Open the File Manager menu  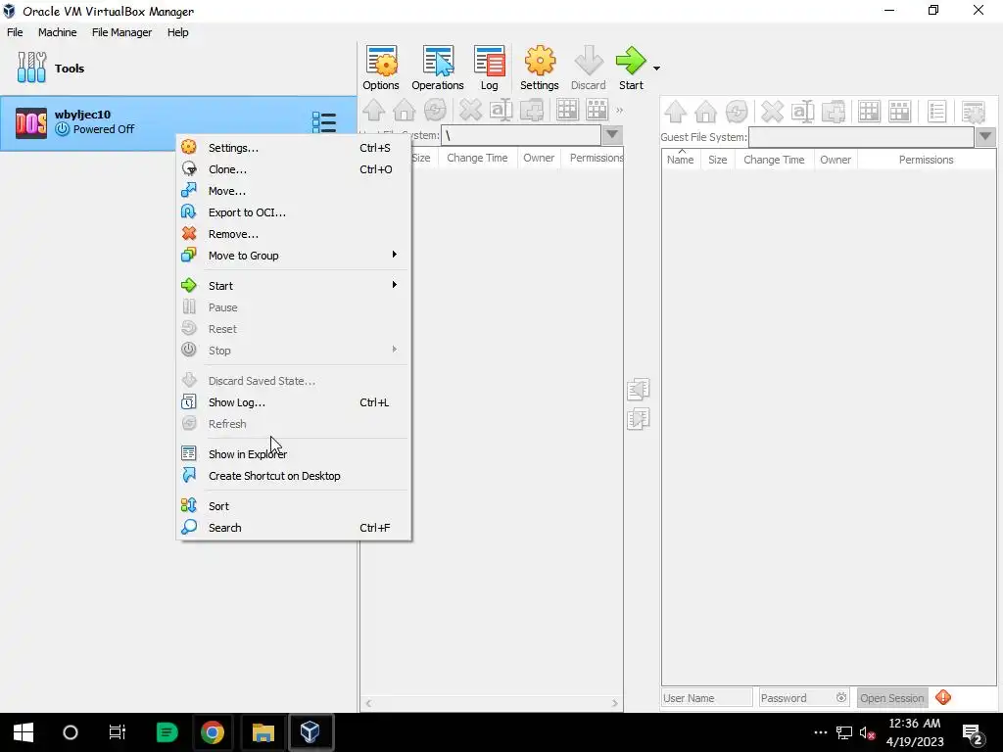point(121,32)
